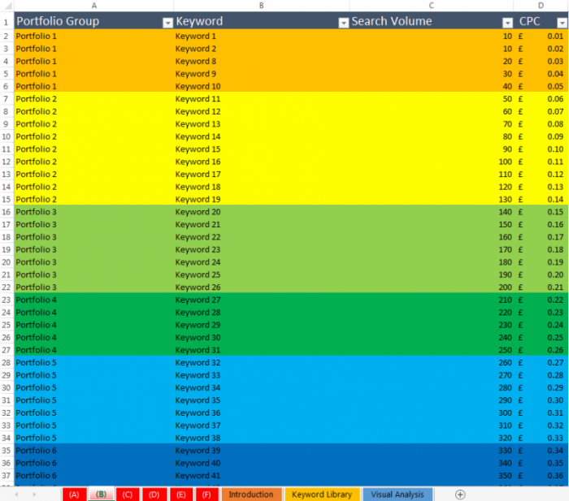The height and width of the screenshot is (501, 569).
Task: Select search volume 350 cell
Action: (x=431, y=475)
